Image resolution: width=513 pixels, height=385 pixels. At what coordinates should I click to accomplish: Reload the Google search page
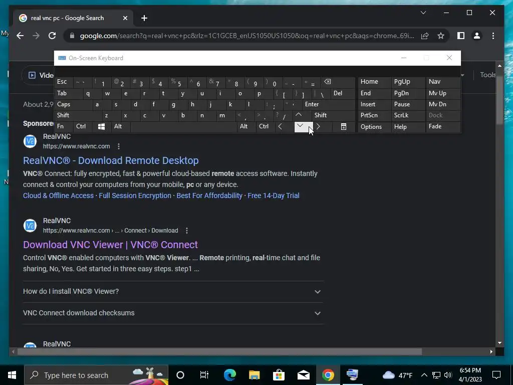(x=52, y=36)
